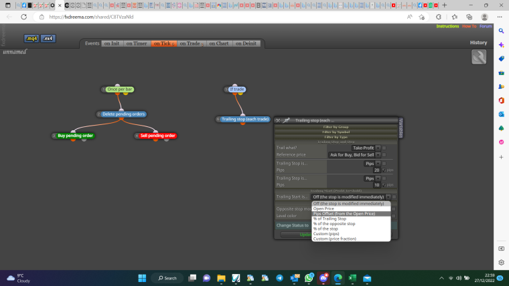This screenshot has width=509, height=286.
Task: Expand the Filter by Group section
Action: (x=336, y=127)
